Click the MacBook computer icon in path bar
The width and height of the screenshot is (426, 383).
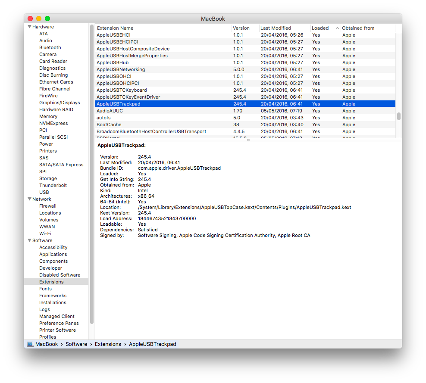(x=30, y=344)
